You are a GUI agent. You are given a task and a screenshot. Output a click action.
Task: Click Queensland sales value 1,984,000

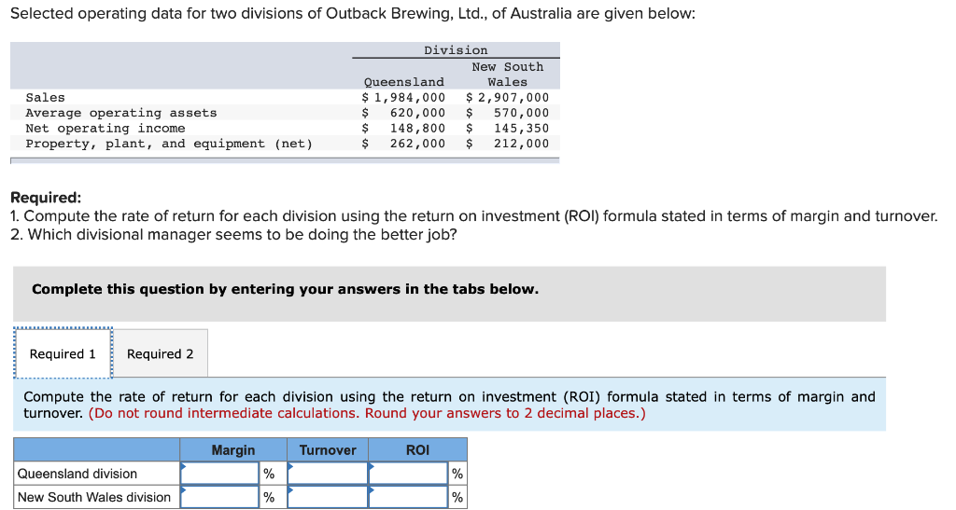pos(409,97)
